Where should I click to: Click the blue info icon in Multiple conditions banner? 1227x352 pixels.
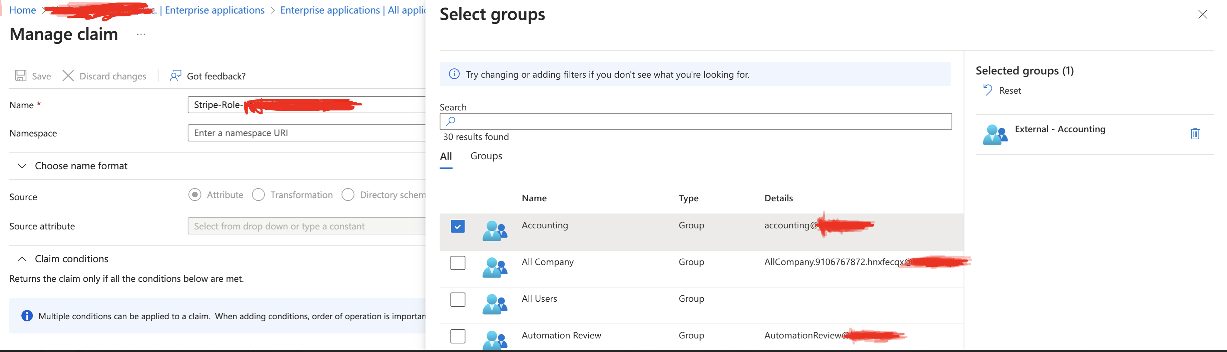pos(27,315)
